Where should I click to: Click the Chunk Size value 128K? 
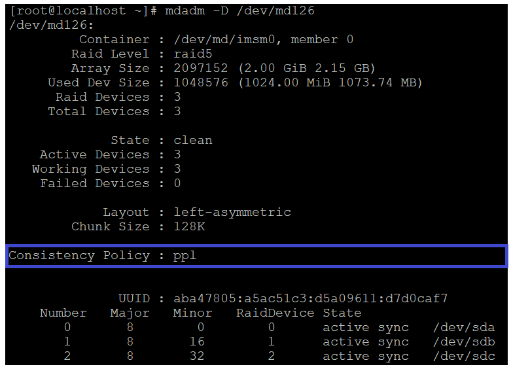pyautogui.click(x=189, y=226)
